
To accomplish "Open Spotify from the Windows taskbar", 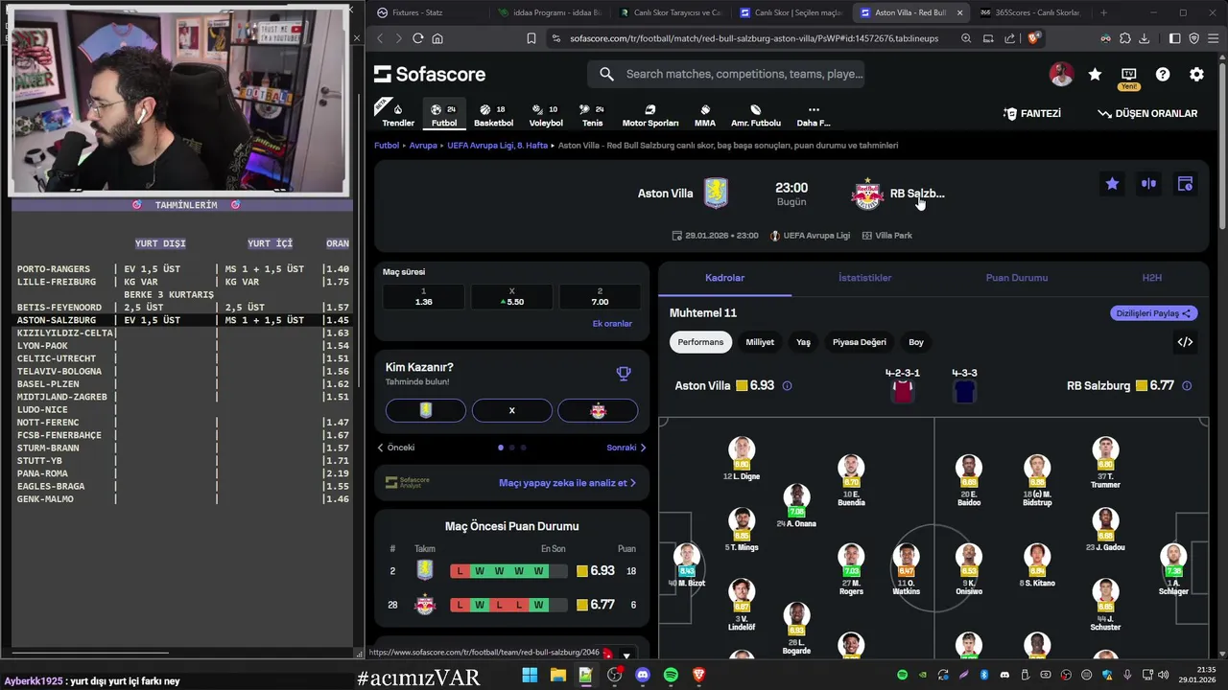I will 671,675.
